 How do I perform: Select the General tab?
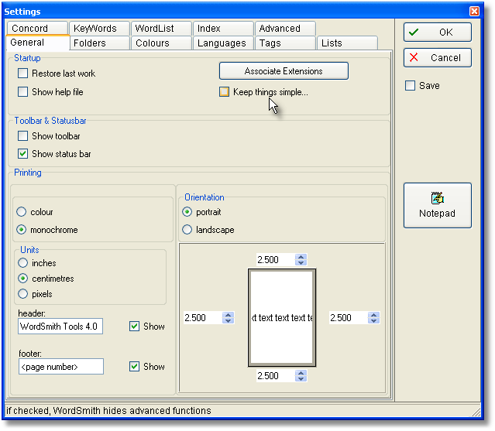(37, 43)
